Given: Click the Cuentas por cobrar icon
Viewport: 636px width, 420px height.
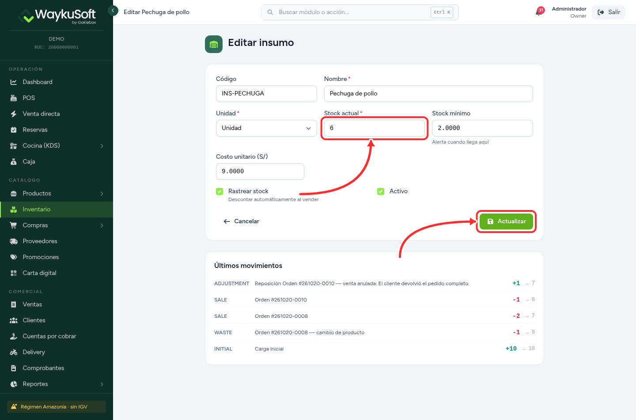Looking at the screenshot, I should click(14, 336).
